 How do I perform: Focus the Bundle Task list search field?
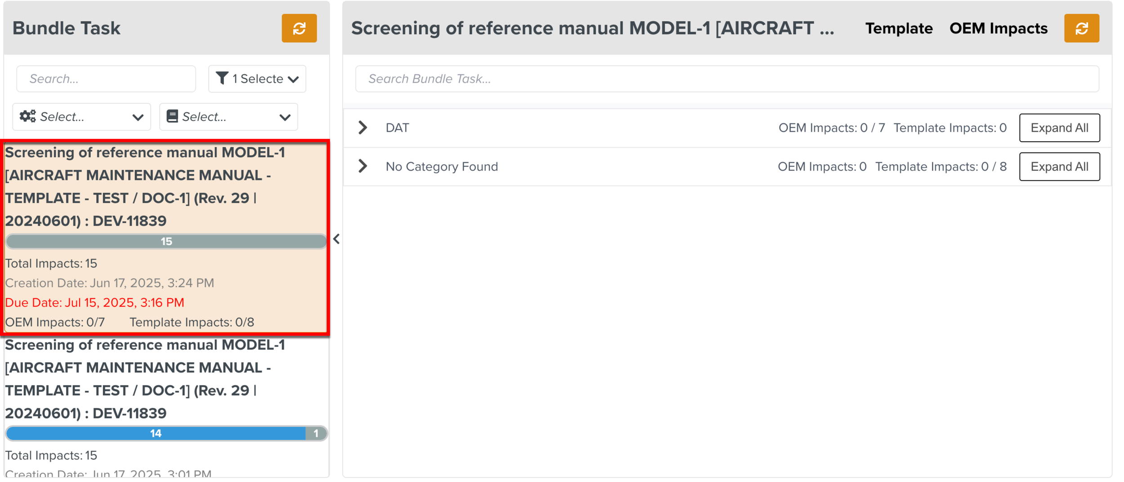(106, 79)
